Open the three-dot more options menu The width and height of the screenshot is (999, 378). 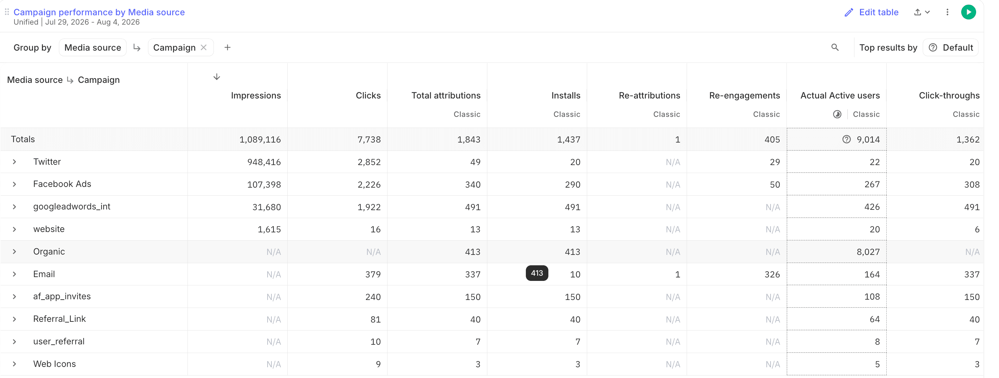[947, 12]
